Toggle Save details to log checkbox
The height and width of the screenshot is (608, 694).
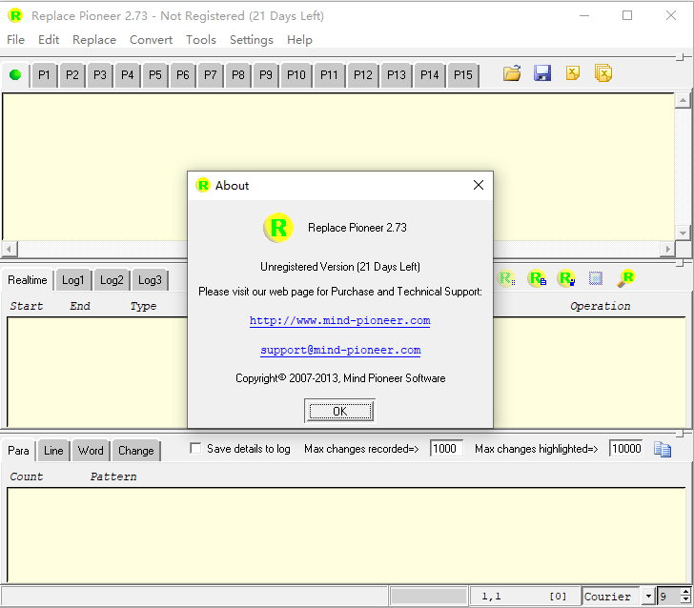point(195,448)
